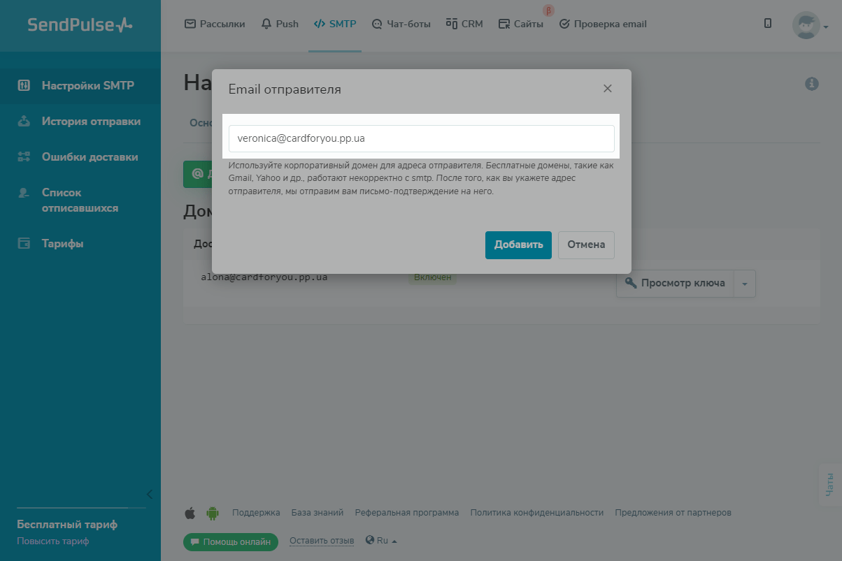The height and width of the screenshot is (561, 842).
Task: Collapse the sidebar with chevron arrow
Action: pos(149,495)
